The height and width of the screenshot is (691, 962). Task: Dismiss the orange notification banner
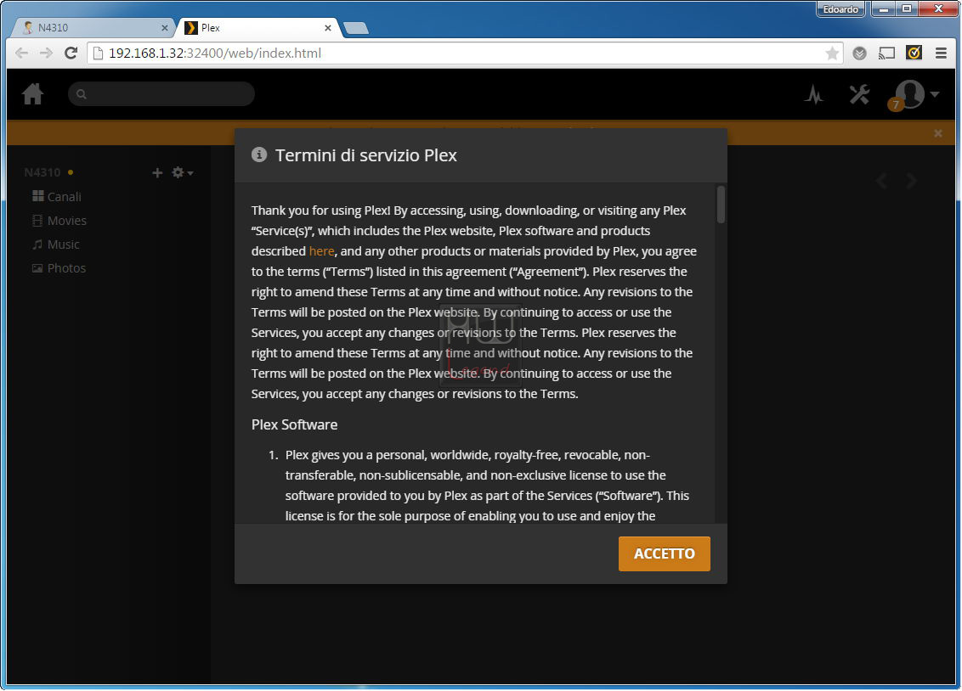click(937, 133)
